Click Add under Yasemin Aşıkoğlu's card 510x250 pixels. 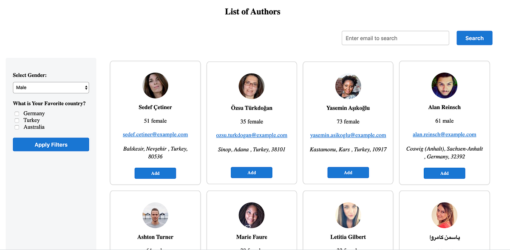click(x=348, y=173)
